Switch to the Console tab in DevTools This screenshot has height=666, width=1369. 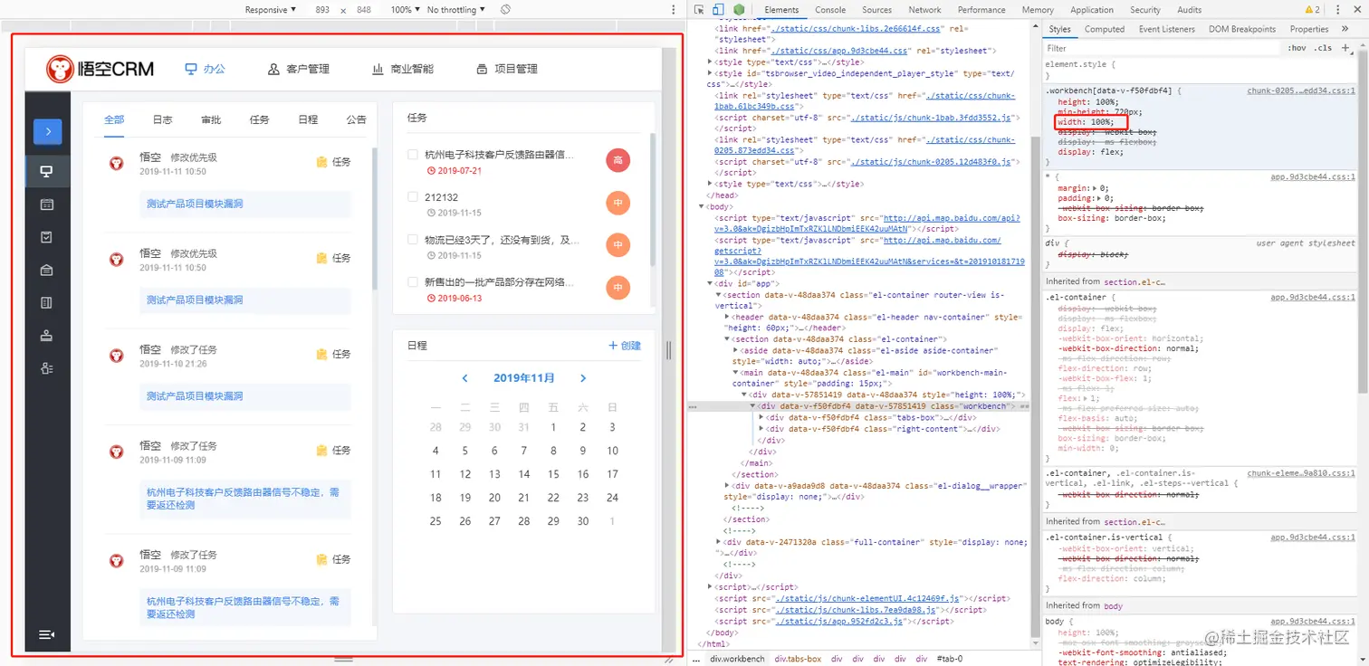(x=830, y=10)
